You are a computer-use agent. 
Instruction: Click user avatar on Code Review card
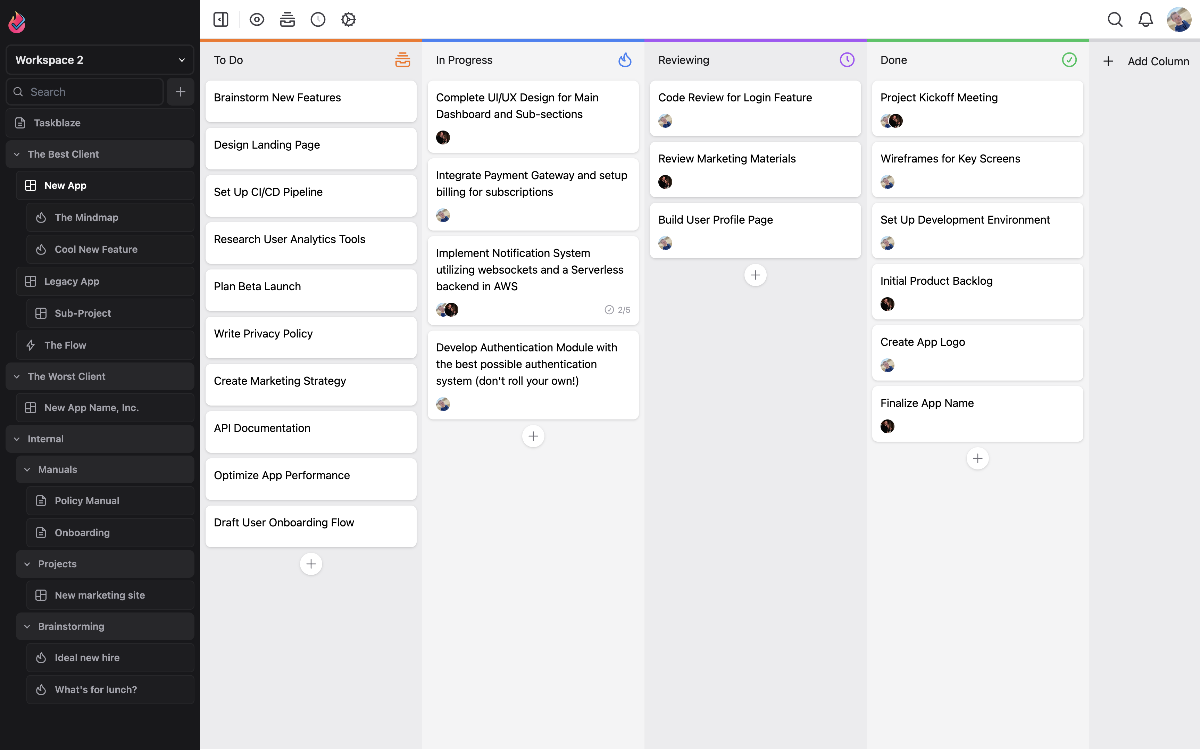pyautogui.click(x=665, y=120)
